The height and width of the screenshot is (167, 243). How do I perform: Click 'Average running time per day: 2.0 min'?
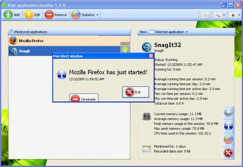click(182, 84)
